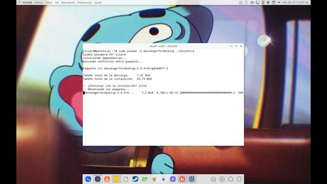Open the blank document icon in dock
Image resolution: width=327 pixels, height=184 pixels.
tap(126, 179)
